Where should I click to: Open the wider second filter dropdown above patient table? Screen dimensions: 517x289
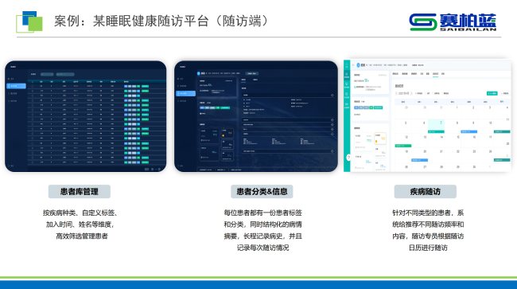pyautogui.click(x=65, y=74)
